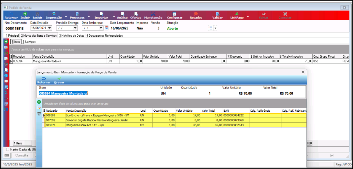The width and height of the screenshot is (353, 169).
Task: Click the Excluir toolbar button
Action: pos(37,16)
